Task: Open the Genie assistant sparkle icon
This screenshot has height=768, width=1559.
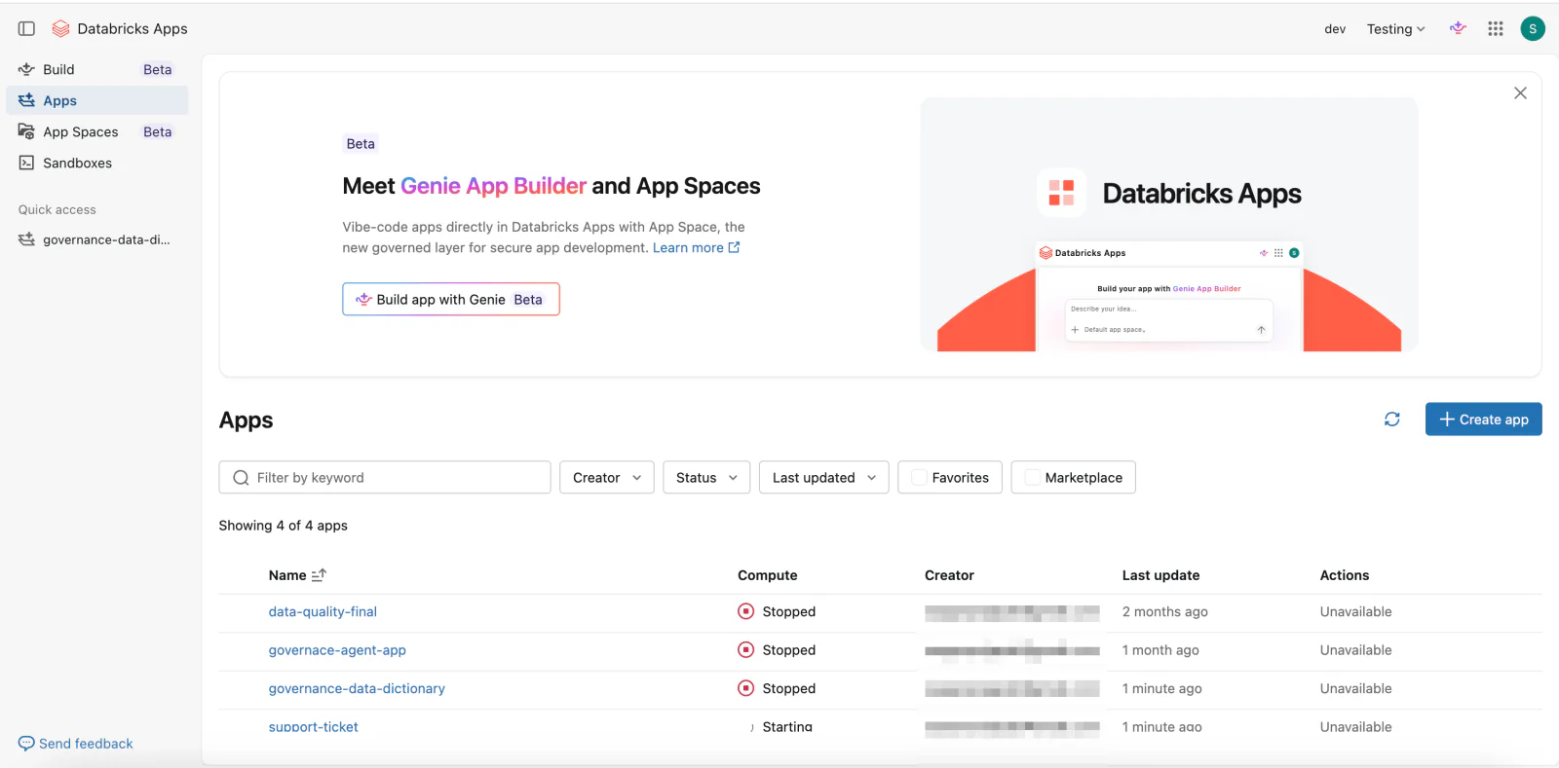Action: pyautogui.click(x=1458, y=28)
